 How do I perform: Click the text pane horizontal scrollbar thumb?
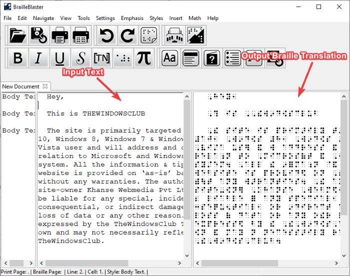pyautogui.click(x=87, y=263)
